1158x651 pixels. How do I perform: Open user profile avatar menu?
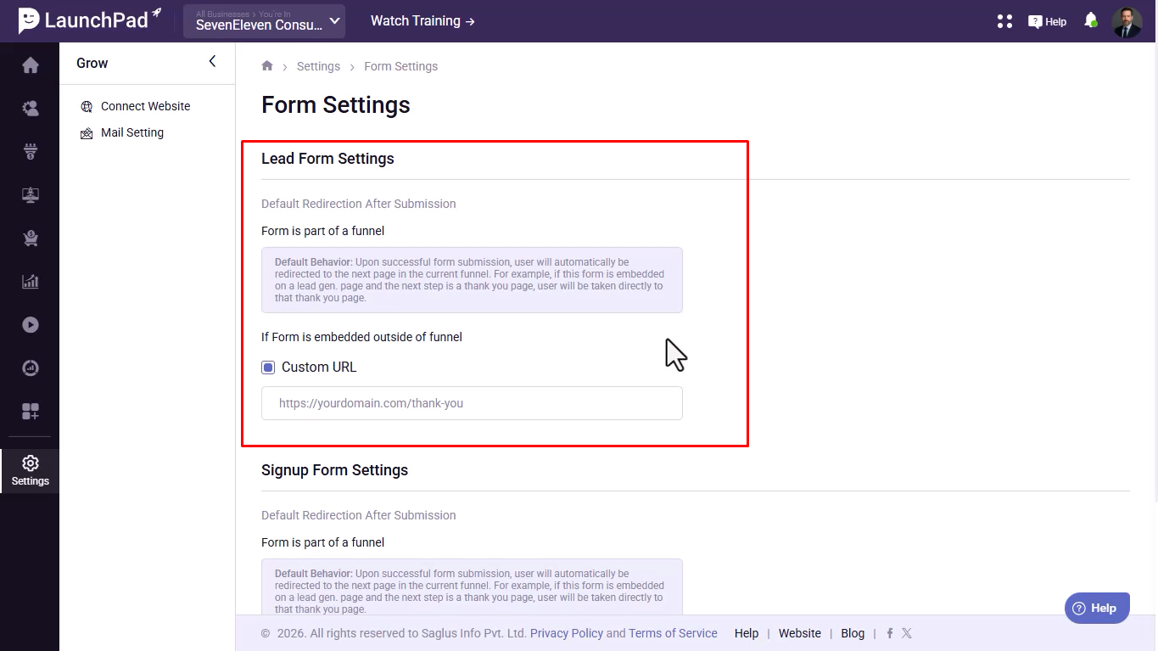point(1127,21)
